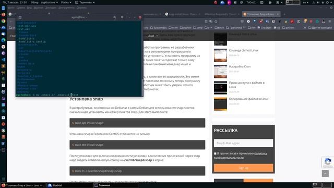The image size is (334, 188).
Task: Open 'Копирование файлов в Linux' article link
Action: [x=248, y=99]
